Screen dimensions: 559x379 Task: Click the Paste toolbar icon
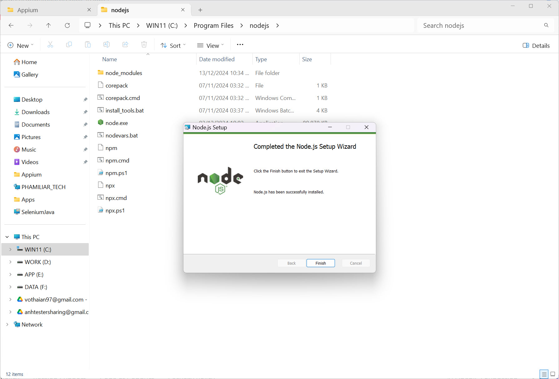pos(88,45)
